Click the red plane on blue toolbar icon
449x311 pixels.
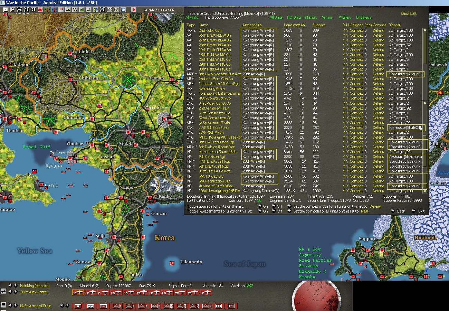pos(54,9)
